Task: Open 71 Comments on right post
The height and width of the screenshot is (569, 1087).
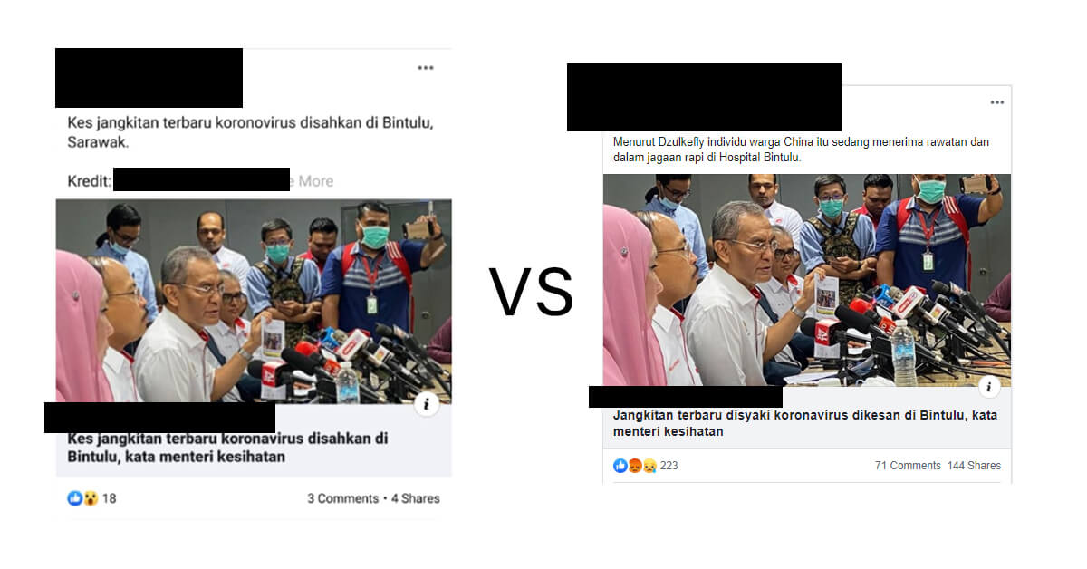Action: 908,466
